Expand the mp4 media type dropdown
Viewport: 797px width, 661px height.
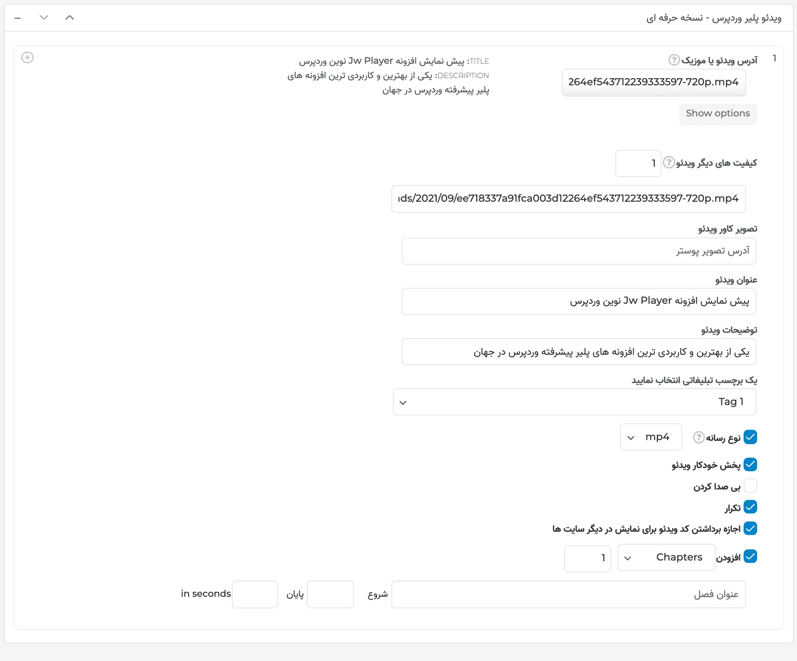651,437
